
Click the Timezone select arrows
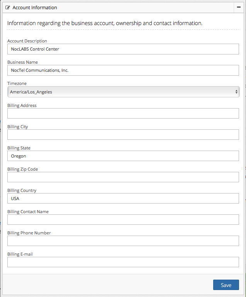(236, 92)
